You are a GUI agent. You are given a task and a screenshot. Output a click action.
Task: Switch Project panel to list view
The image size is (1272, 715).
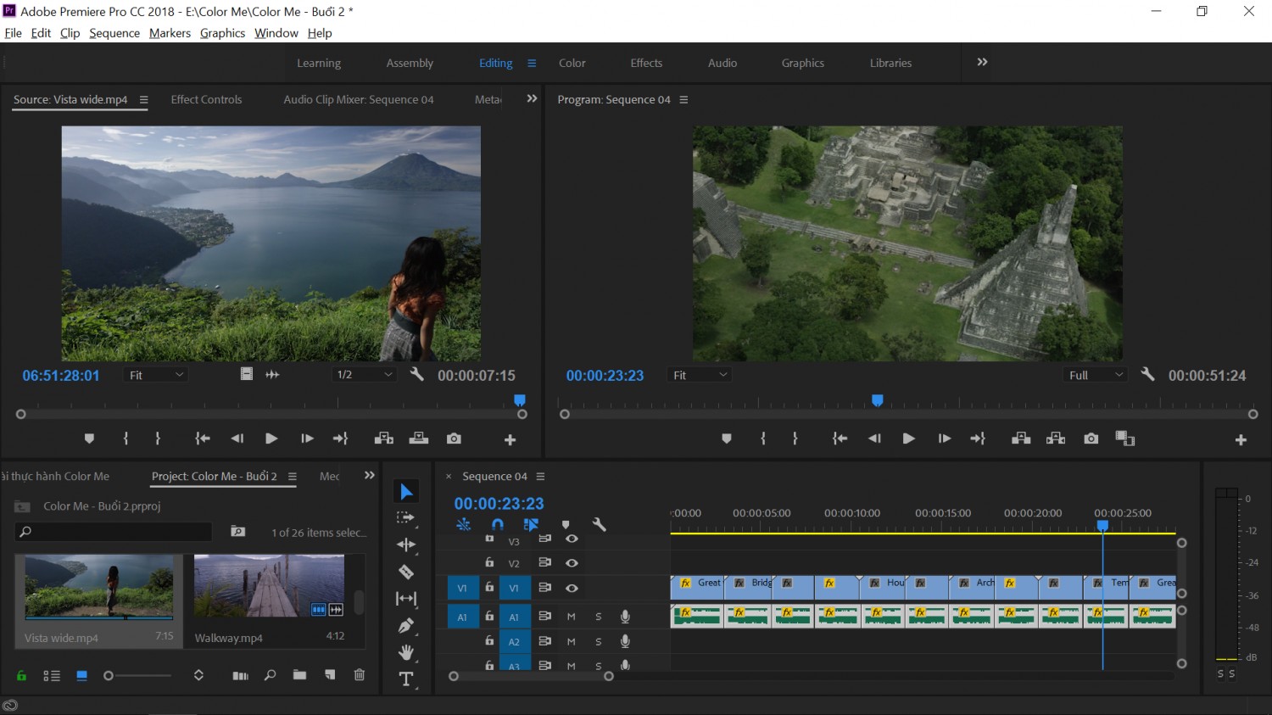click(52, 676)
